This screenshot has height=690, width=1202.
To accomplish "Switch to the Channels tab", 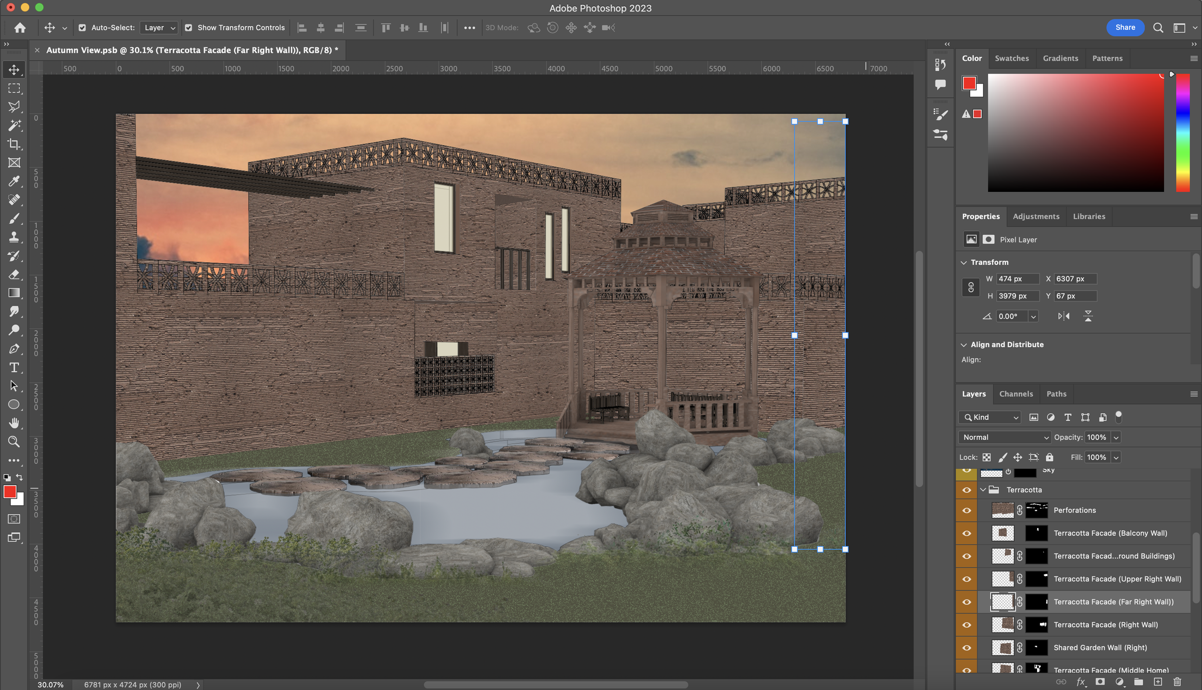I will (x=1016, y=394).
